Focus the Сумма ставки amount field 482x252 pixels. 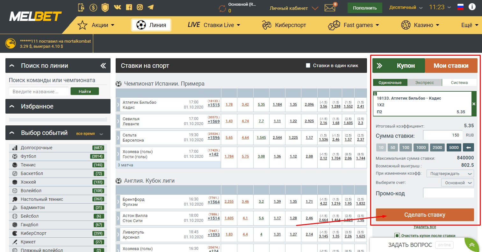[443, 135]
